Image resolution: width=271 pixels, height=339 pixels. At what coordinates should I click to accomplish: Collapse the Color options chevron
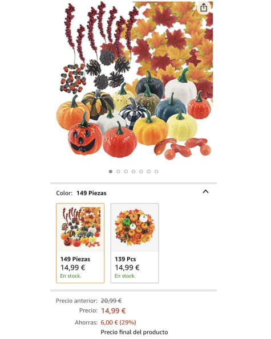[205, 191]
